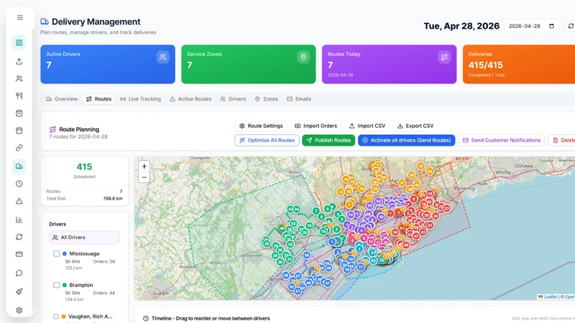The width and height of the screenshot is (575, 323).
Task: Open the clock icon in the sidebar
Action: click(19, 184)
